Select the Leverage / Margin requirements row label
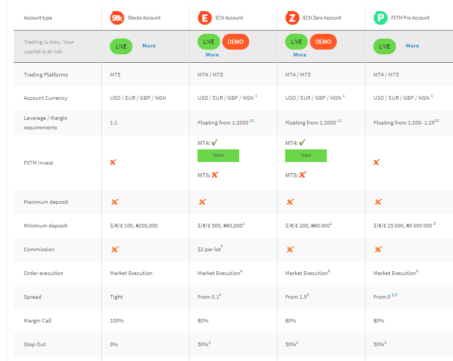Screen dimensions: 453x361 click(x=45, y=123)
